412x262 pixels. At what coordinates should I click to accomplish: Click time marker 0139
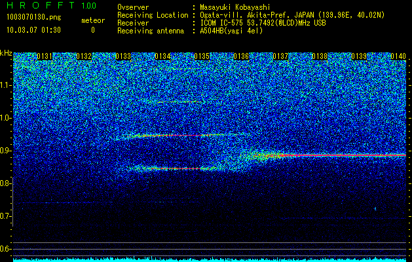tap(359, 56)
